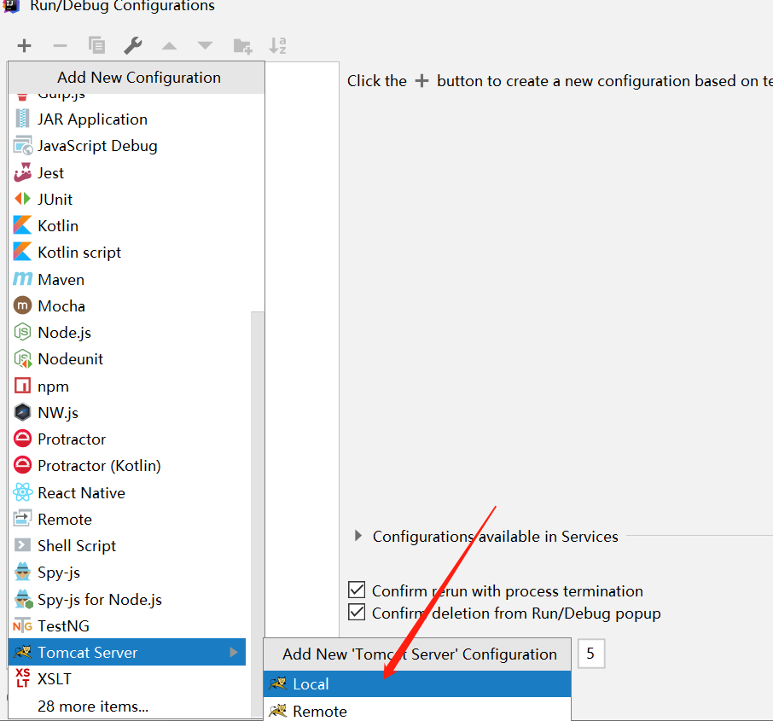Toggle Confirm rerun with process termination checkbox
773x721 pixels.
[357, 590]
